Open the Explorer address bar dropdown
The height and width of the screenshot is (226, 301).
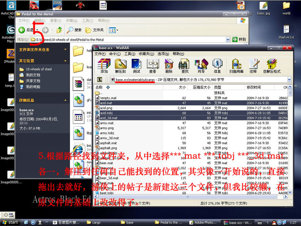click(228, 39)
